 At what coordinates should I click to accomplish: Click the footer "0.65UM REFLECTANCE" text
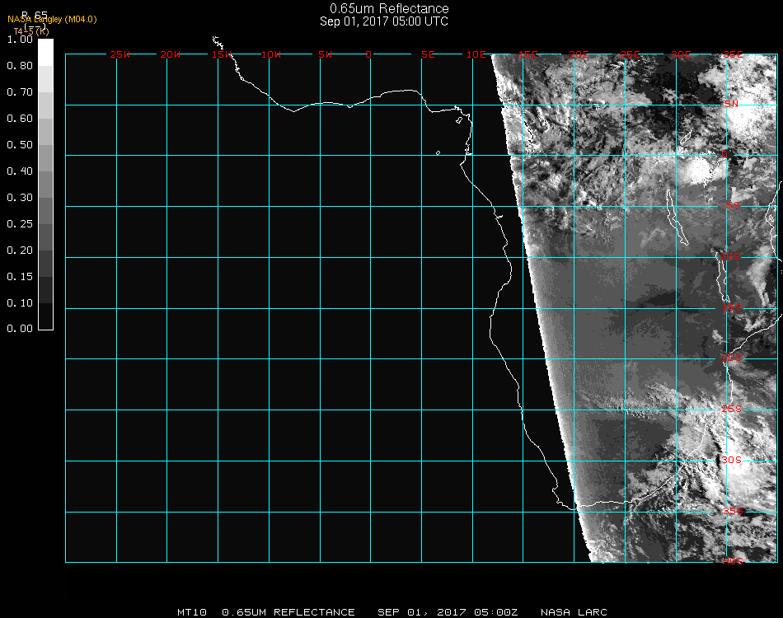click(x=288, y=612)
